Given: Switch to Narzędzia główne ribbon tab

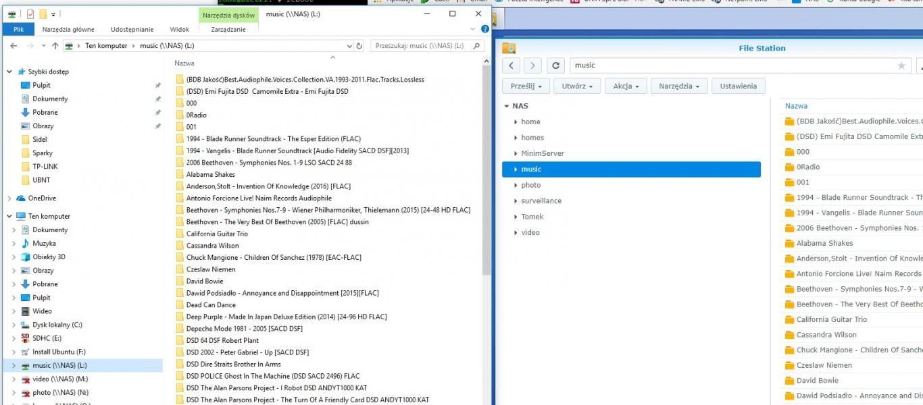Looking at the screenshot, I should (x=68, y=29).
